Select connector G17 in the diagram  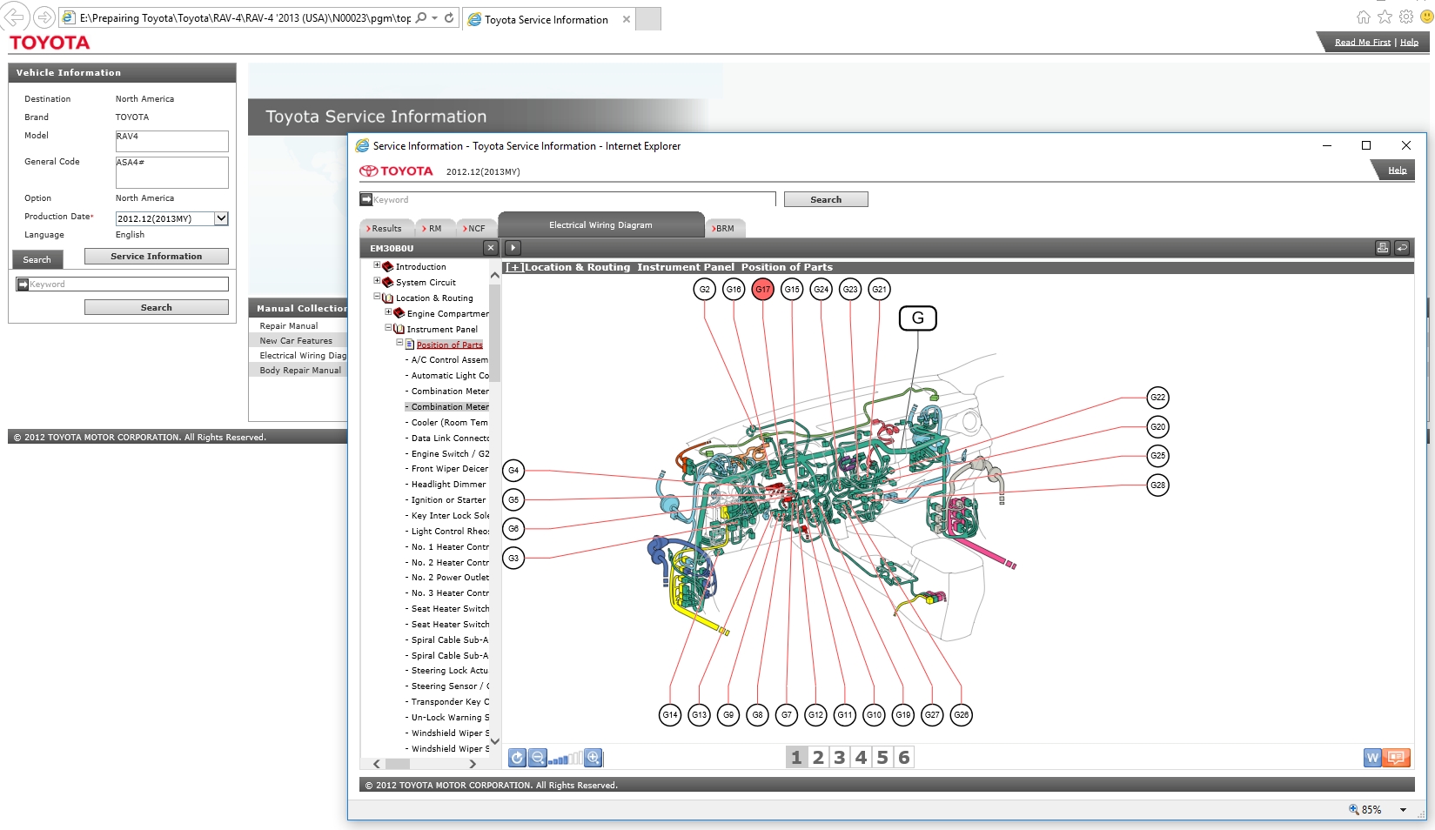tap(762, 290)
